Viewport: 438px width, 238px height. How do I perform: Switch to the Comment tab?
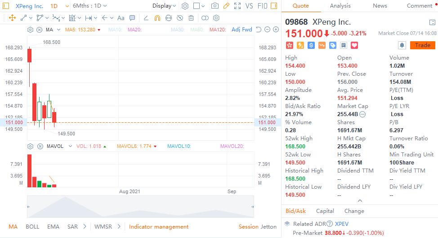pos(420,6)
